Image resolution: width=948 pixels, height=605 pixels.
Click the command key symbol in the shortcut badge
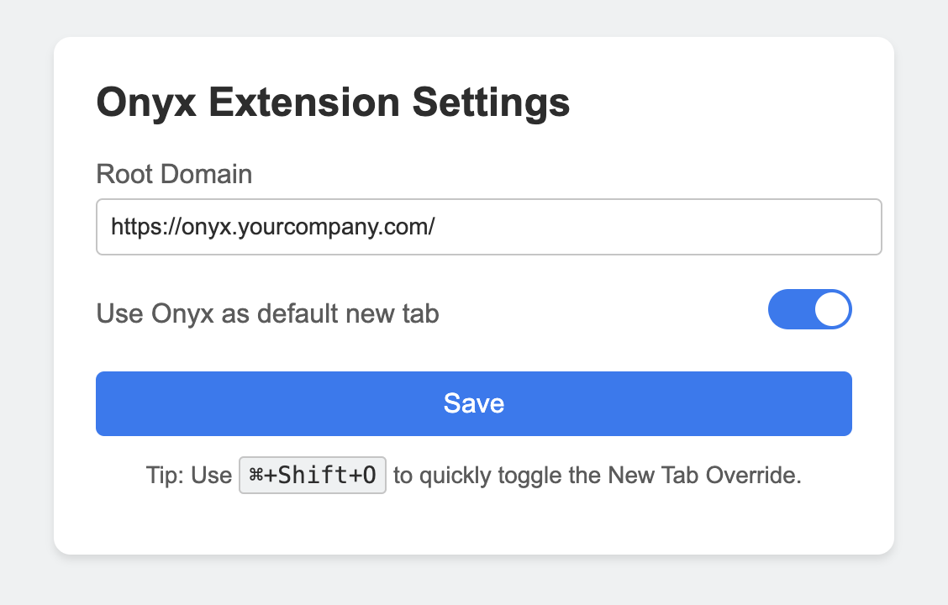[x=256, y=475]
